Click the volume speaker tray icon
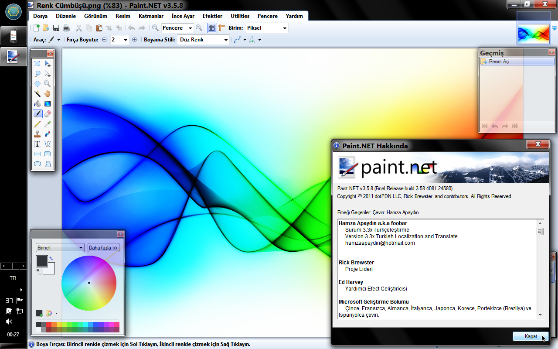The height and width of the screenshot is (349, 558). click(9, 322)
